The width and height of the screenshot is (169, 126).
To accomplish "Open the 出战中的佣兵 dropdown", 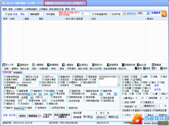I will click(x=28, y=94).
